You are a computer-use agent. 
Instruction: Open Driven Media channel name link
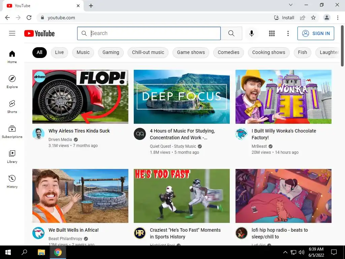[x=60, y=139]
